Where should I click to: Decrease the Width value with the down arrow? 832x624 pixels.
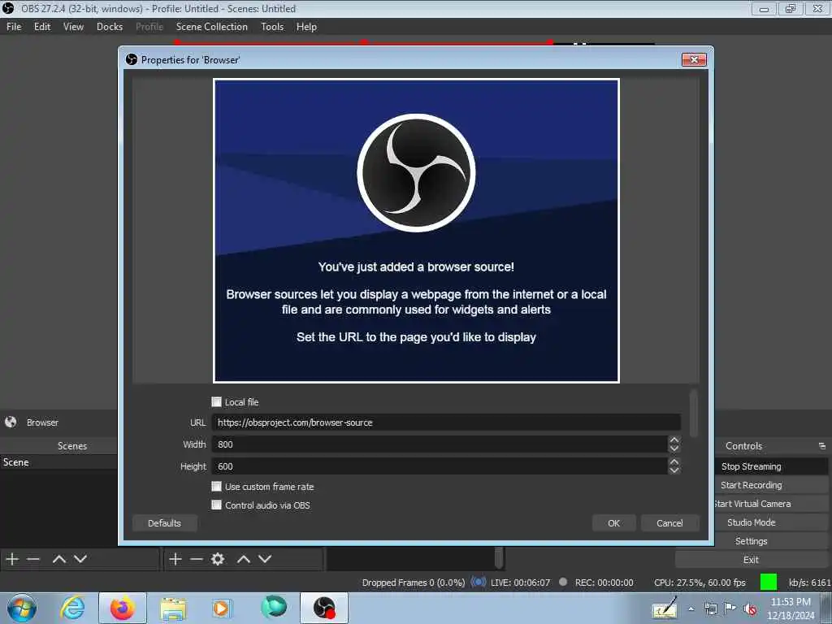tap(674, 448)
